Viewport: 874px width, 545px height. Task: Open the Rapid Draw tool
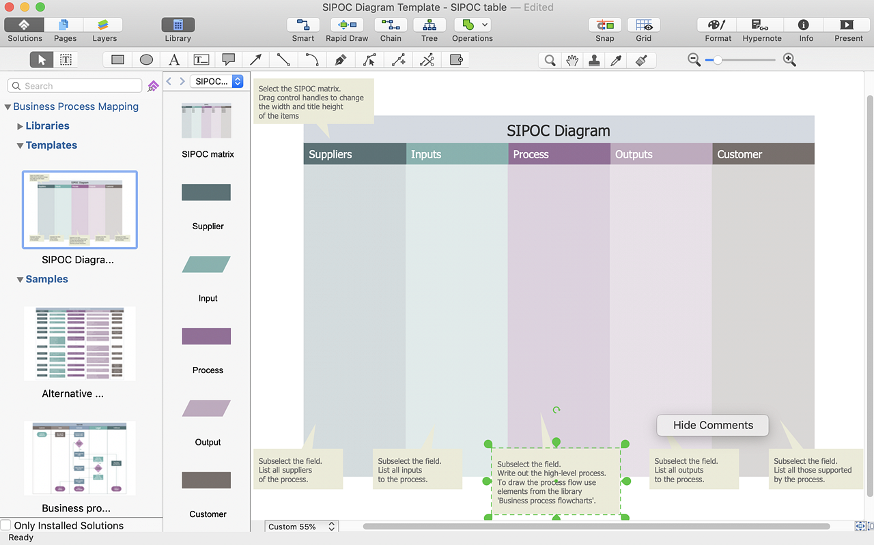pos(346,27)
